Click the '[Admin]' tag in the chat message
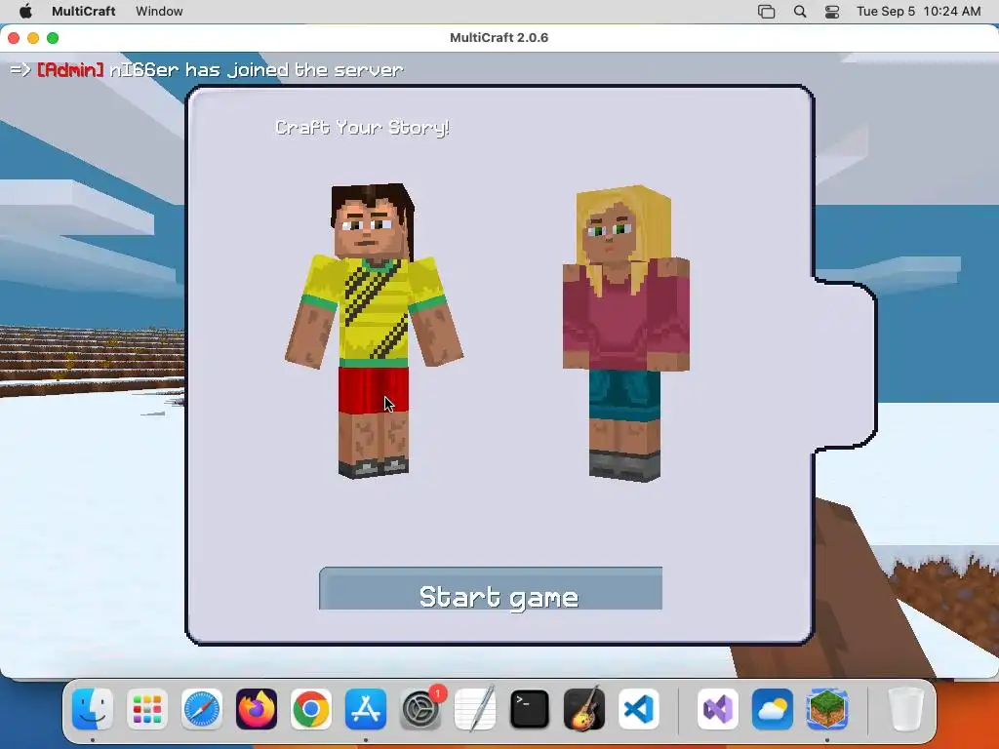This screenshot has width=999, height=749. pyautogui.click(x=69, y=69)
